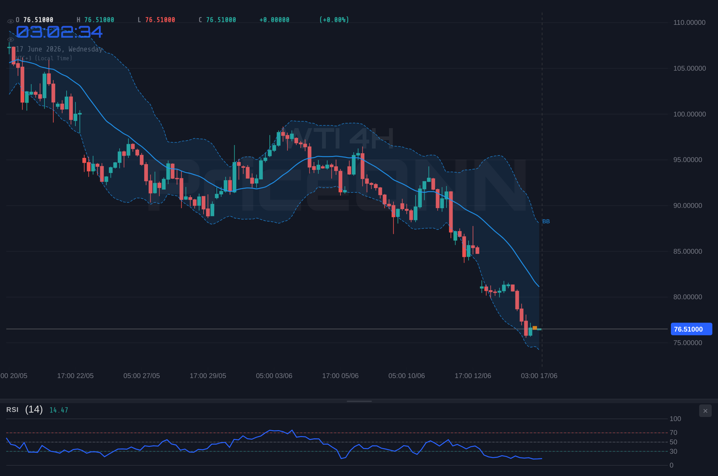
Task: Toggle visibility eye next to OHLC values
Action: tap(10, 21)
